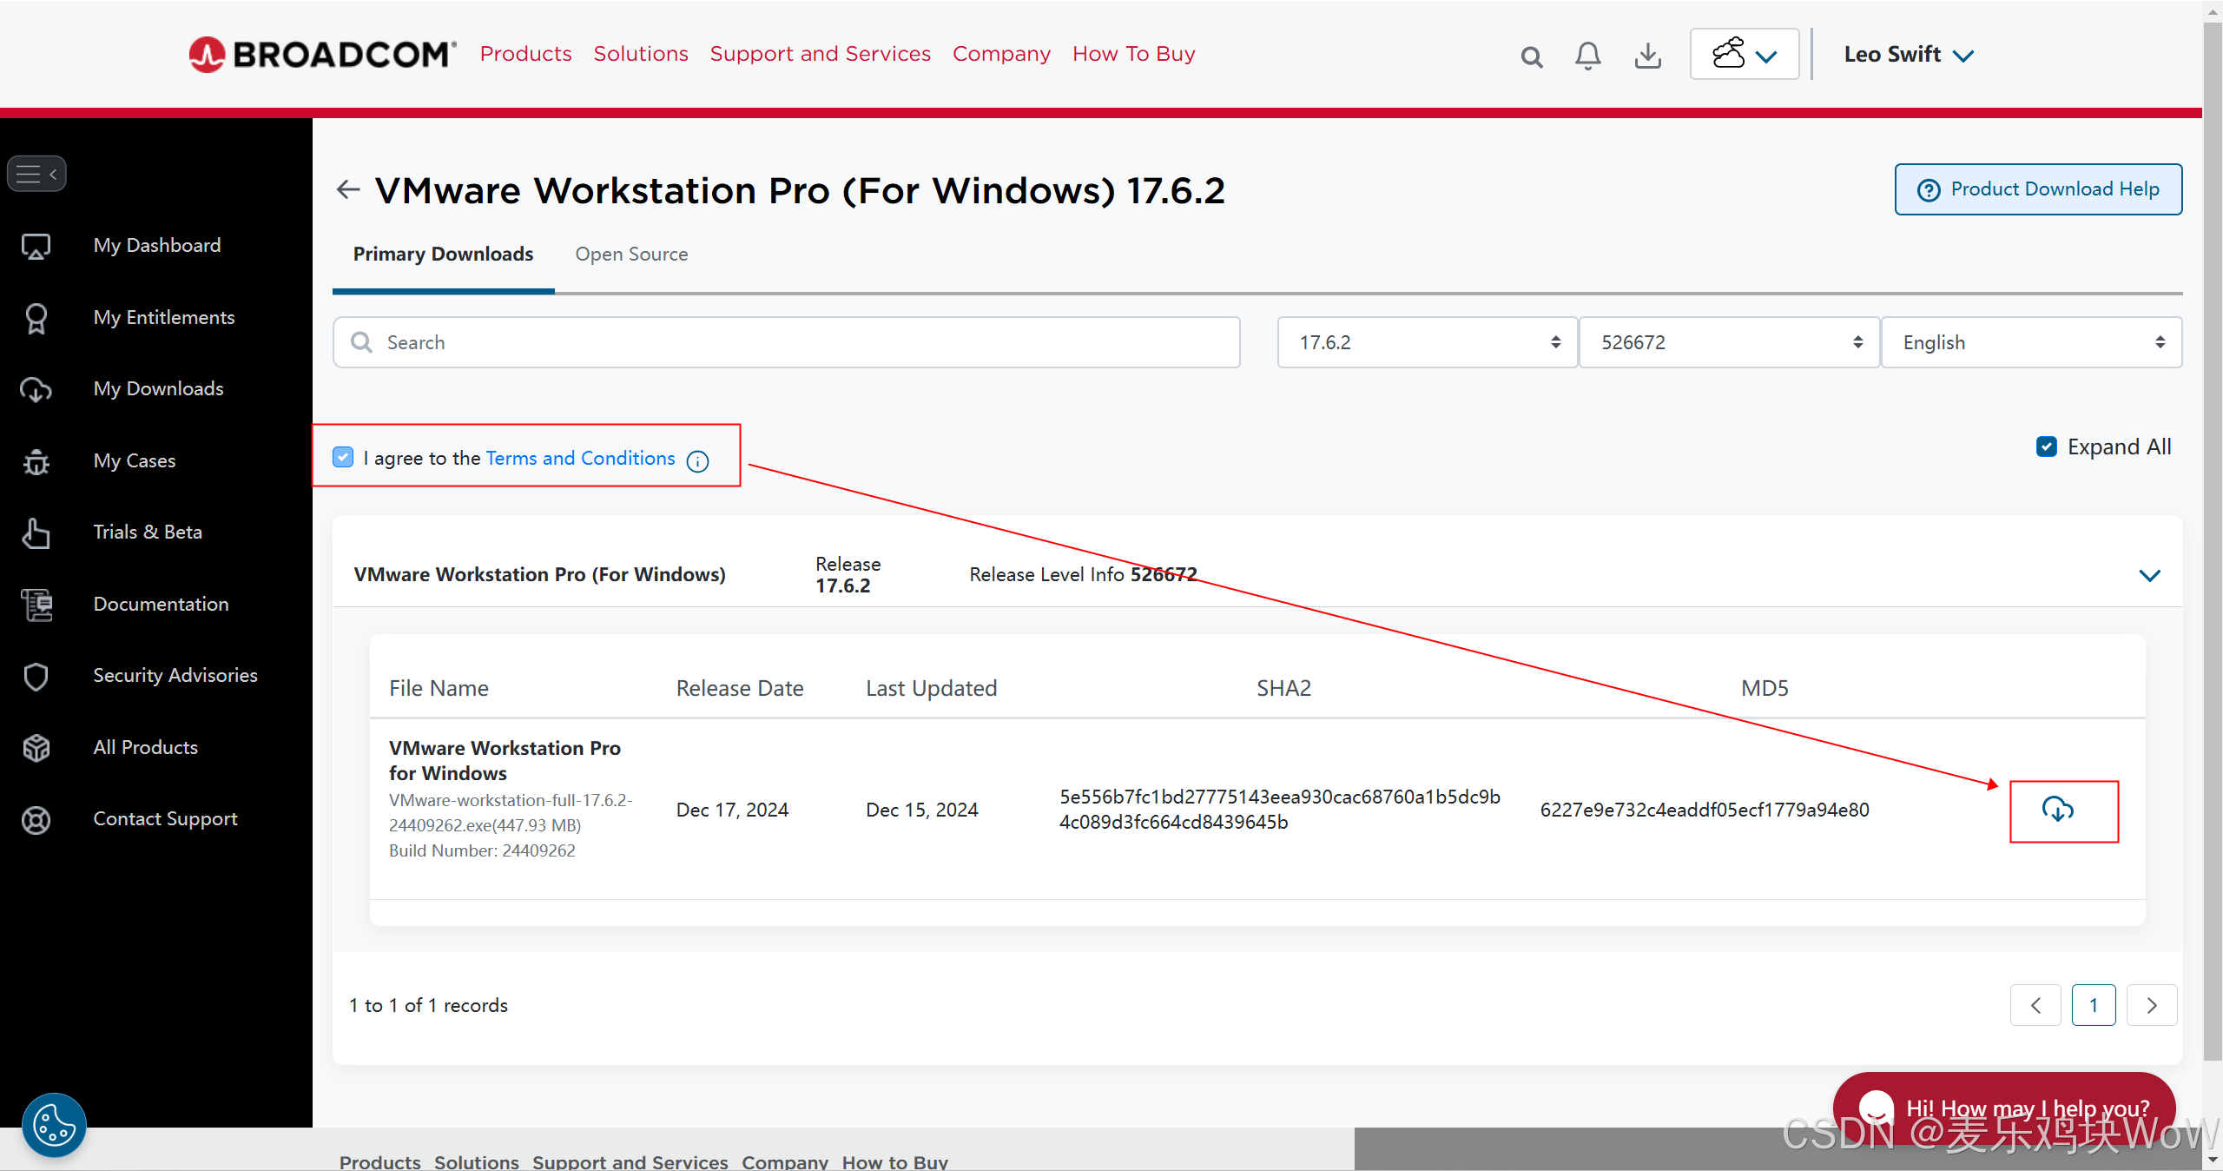Image resolution: width=2223 pixels, height=1171 pixels.
Task: Collapse the sidebar with the hamburger toggle
Action: [36, 174]
